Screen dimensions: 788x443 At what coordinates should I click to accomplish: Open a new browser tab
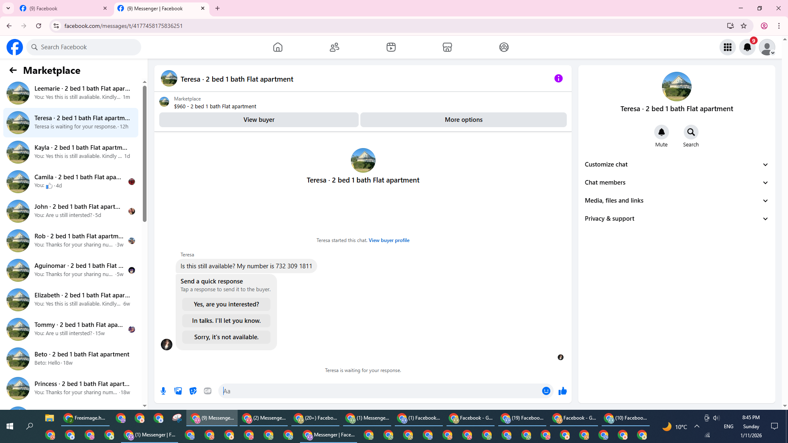coord(218,8)
